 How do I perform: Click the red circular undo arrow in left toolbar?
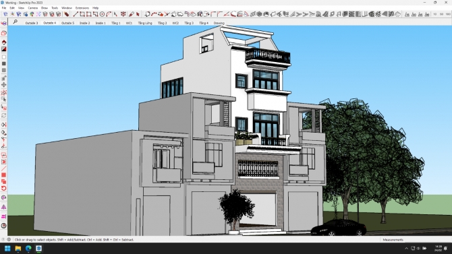4,189
